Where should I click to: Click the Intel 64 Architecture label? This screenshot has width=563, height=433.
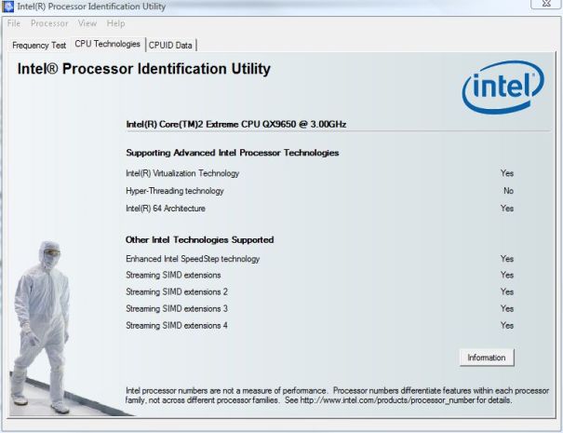coord(166,209)
